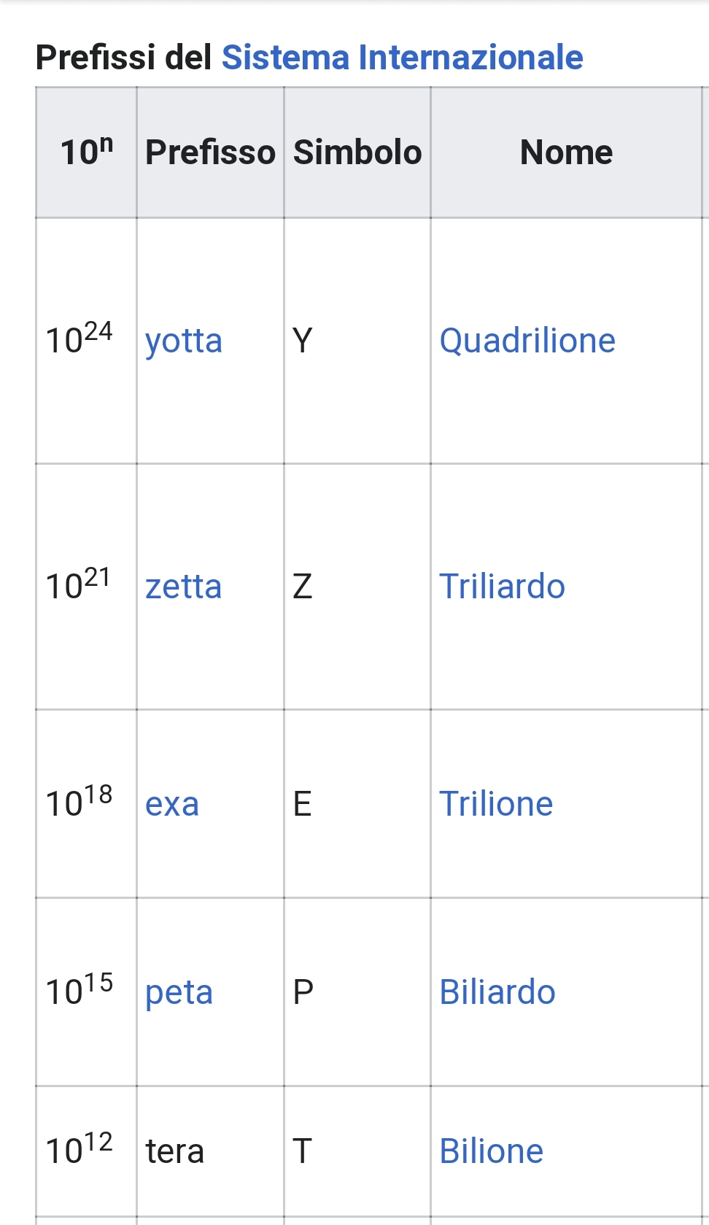
Task: Select the 10²⁴ power cell
Action: [79, 339]
